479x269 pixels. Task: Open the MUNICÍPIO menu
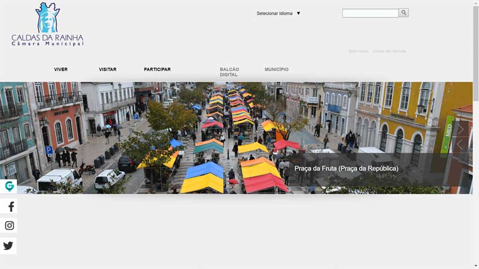277,70
